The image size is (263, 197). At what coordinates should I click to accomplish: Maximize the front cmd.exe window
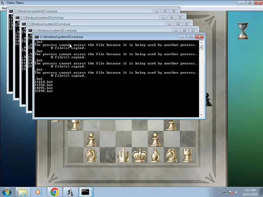[x=191, y=37]
